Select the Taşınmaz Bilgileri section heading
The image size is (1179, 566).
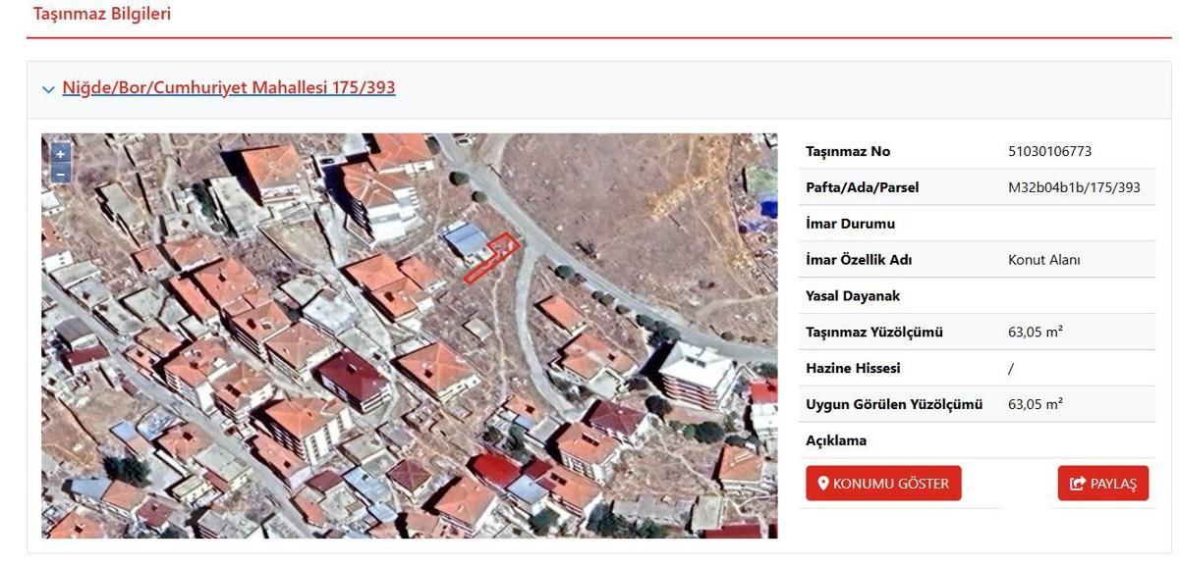pyautogui.click(x=102, y=14)
